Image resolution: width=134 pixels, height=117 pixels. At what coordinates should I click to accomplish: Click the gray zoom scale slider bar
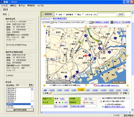tap(85, 93)
